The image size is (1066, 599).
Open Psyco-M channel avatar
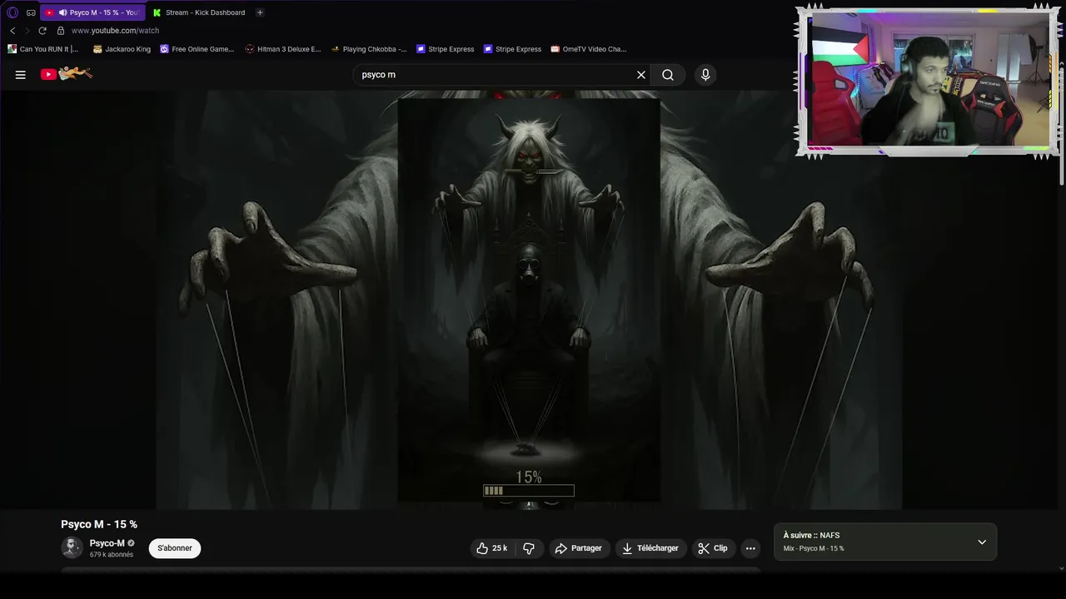coord(72,547)
